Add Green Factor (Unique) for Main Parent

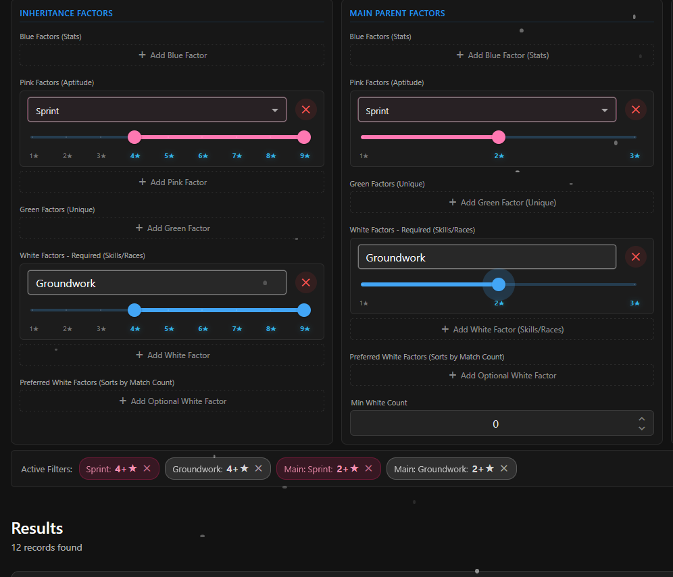pos(502,202)
